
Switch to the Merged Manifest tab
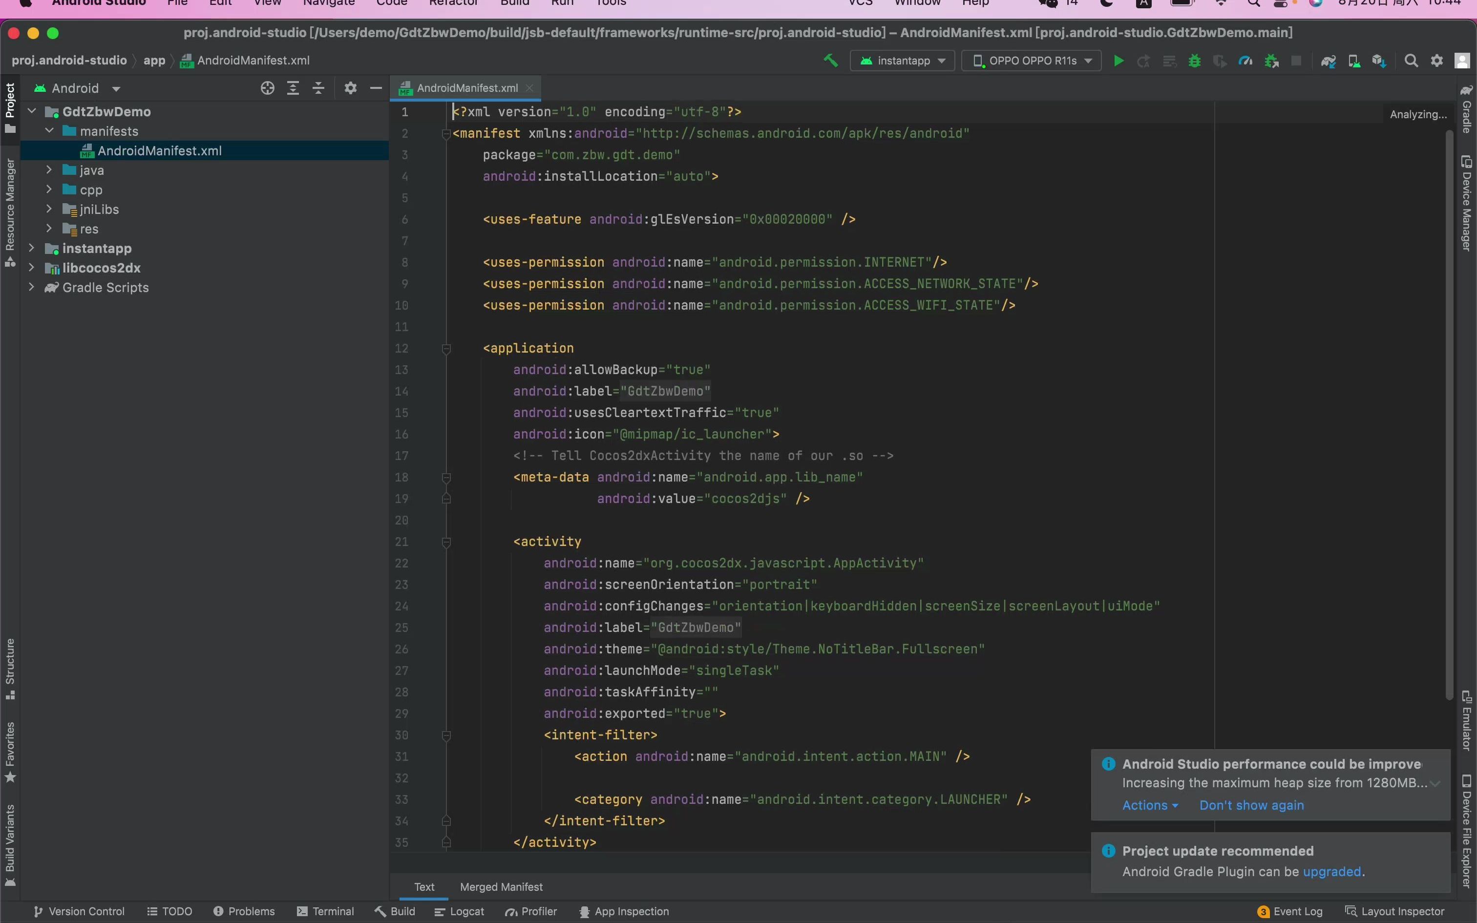point(501,887)
